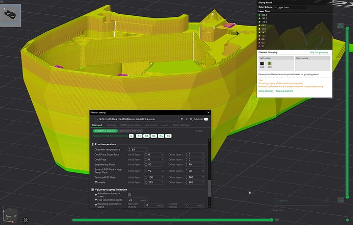353x225 pixels.
Task: Open the Multi Filament tab
Action: 181,125
